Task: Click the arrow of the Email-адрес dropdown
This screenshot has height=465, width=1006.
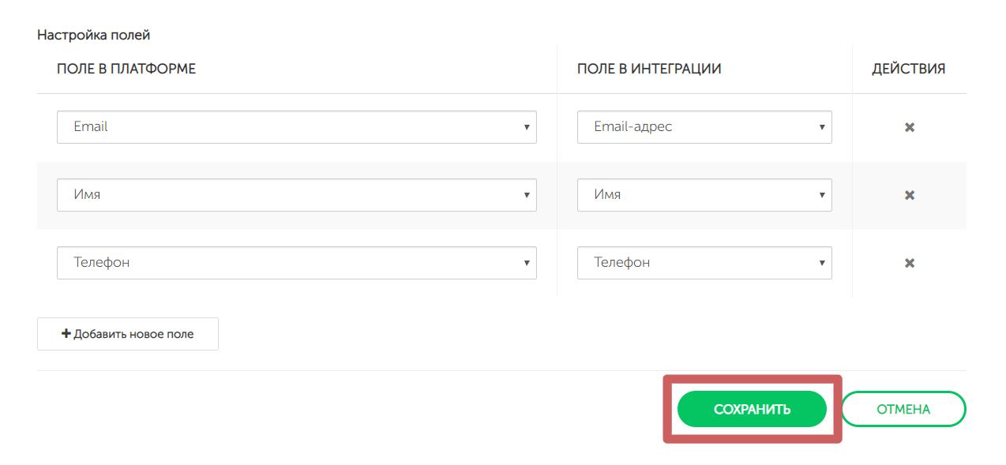Action: tap(822, 127)
